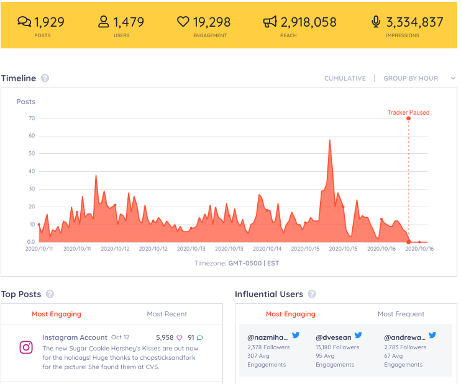Screen dimensions: 461x384
Task: Click the engagement heart icon
Action: [183, 22]
